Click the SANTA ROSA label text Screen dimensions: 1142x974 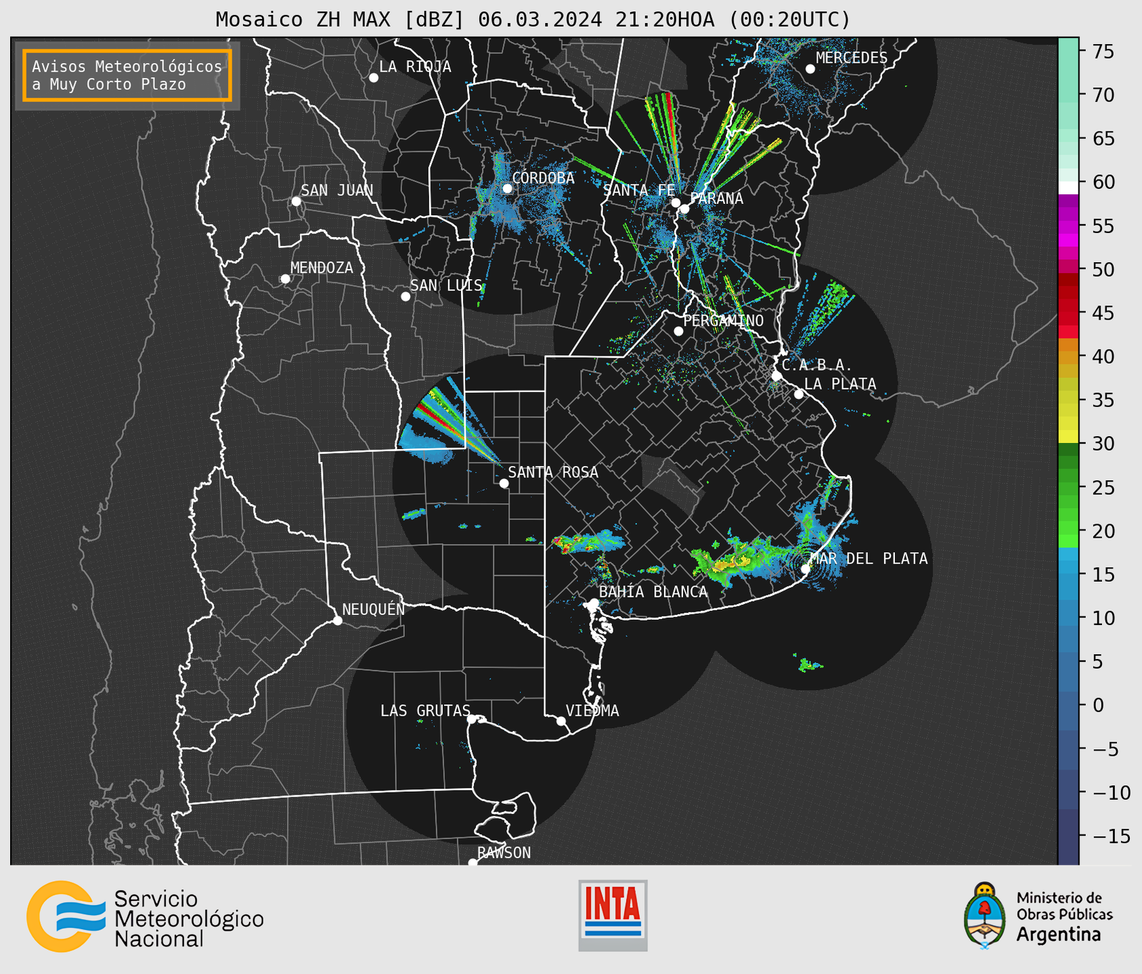553,472
